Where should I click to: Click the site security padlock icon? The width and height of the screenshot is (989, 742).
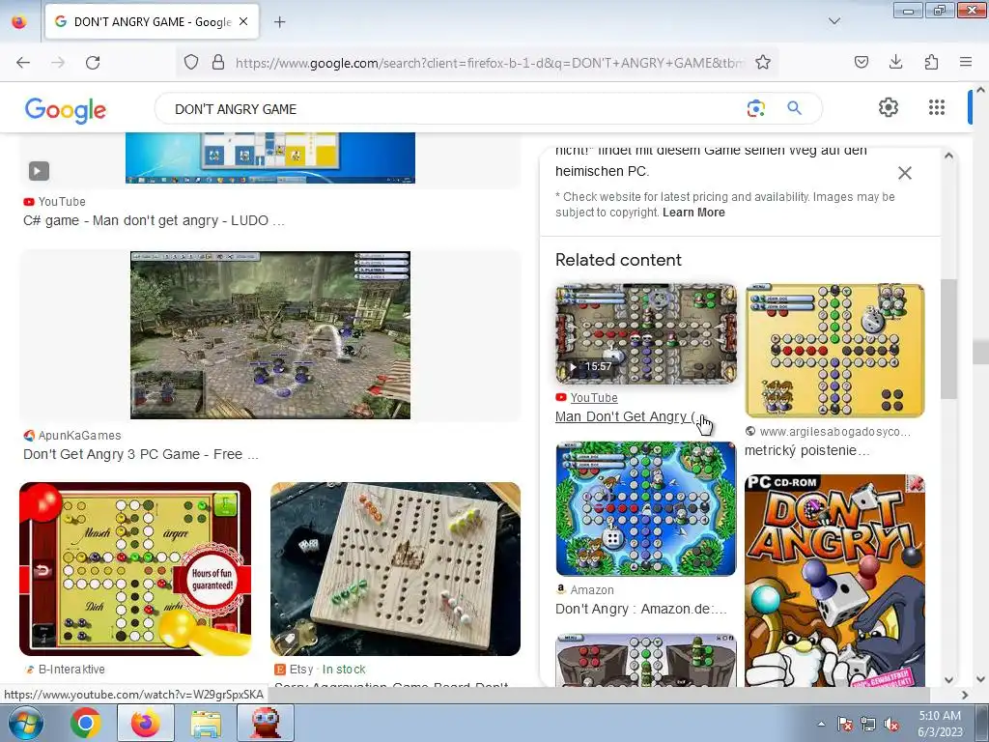pos(218,62)
